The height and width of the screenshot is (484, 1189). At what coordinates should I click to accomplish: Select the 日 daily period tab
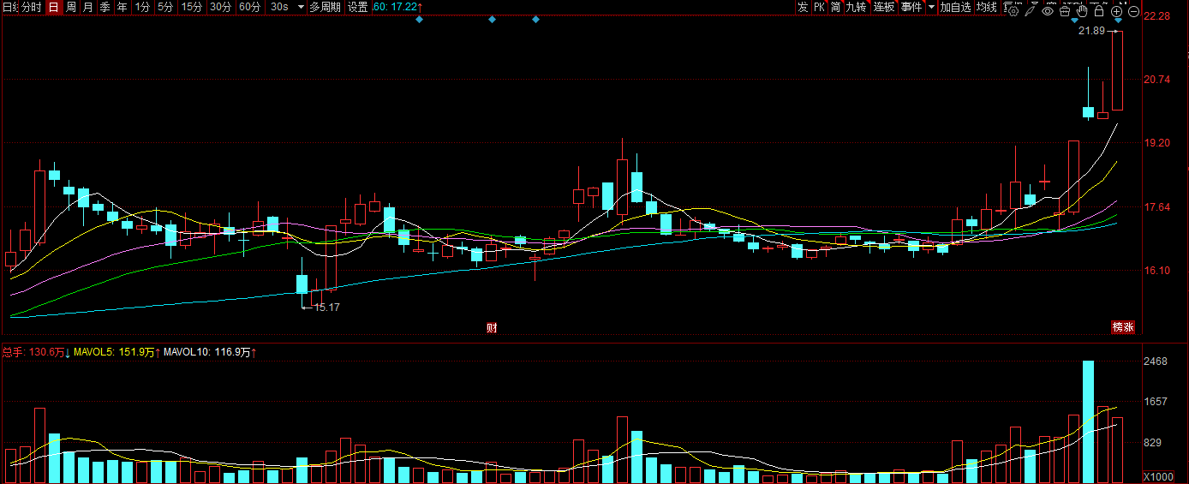[53, 7]
